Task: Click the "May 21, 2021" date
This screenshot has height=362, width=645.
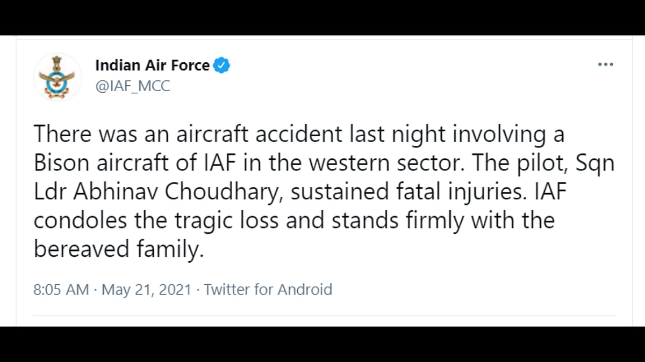Action: [x=146, y=290]
